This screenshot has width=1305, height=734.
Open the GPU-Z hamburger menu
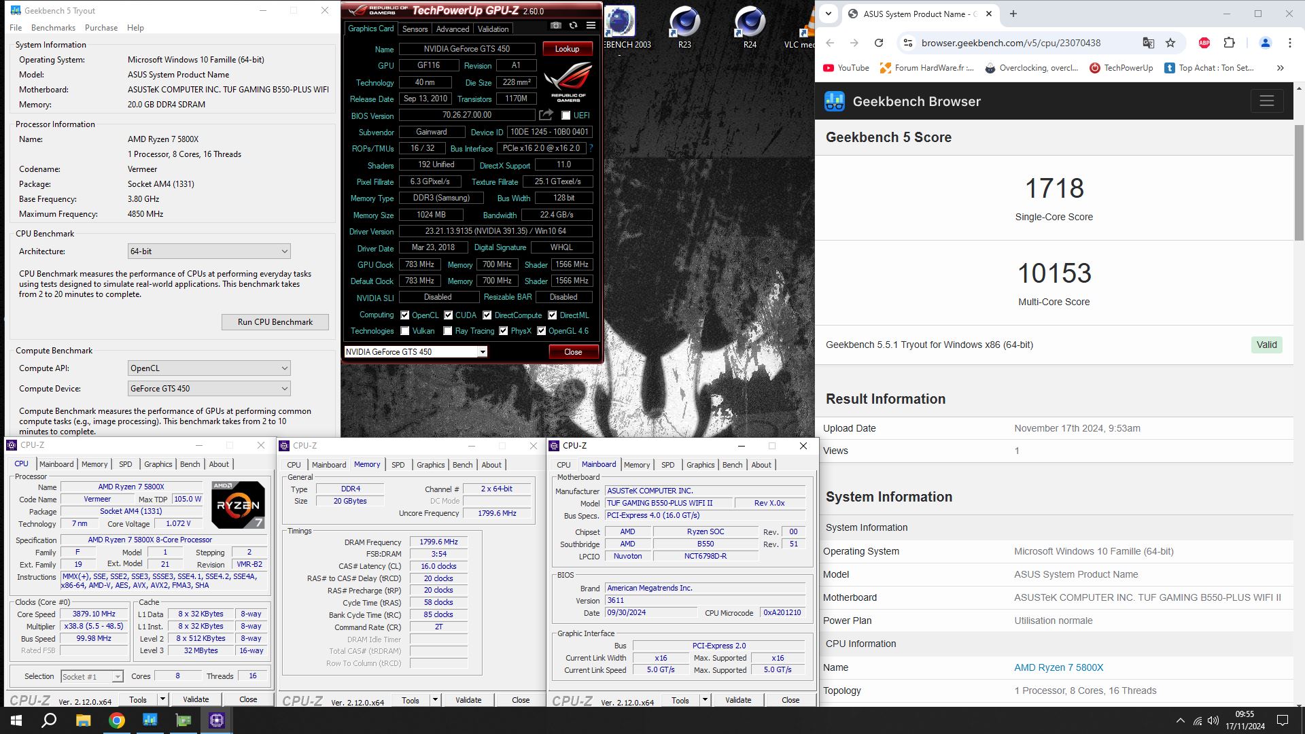591,25
